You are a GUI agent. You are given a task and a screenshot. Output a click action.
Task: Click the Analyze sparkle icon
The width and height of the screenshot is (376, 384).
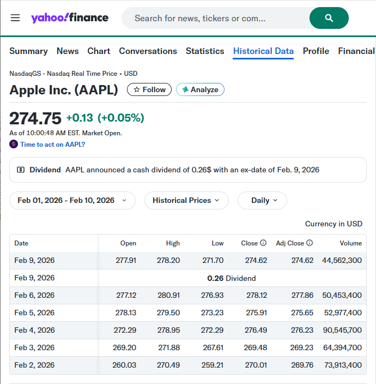(x=185, y=89)
